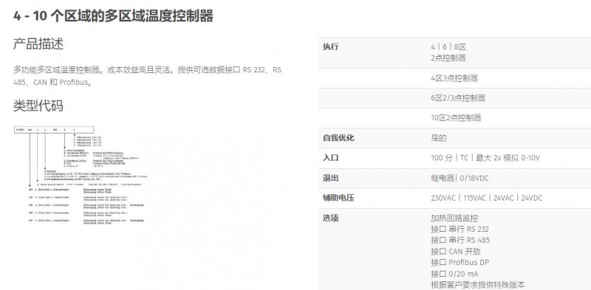Viewport: 591px width, 290px height.
Task: Click the 选项 row label
Action: pyautogui.click(x=330, y=218)
